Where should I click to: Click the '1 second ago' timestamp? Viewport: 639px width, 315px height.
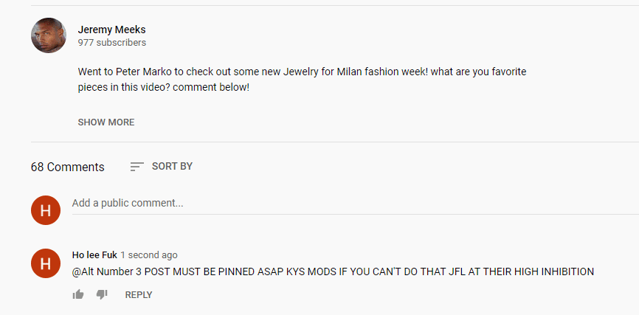click(x=149, y=255)
